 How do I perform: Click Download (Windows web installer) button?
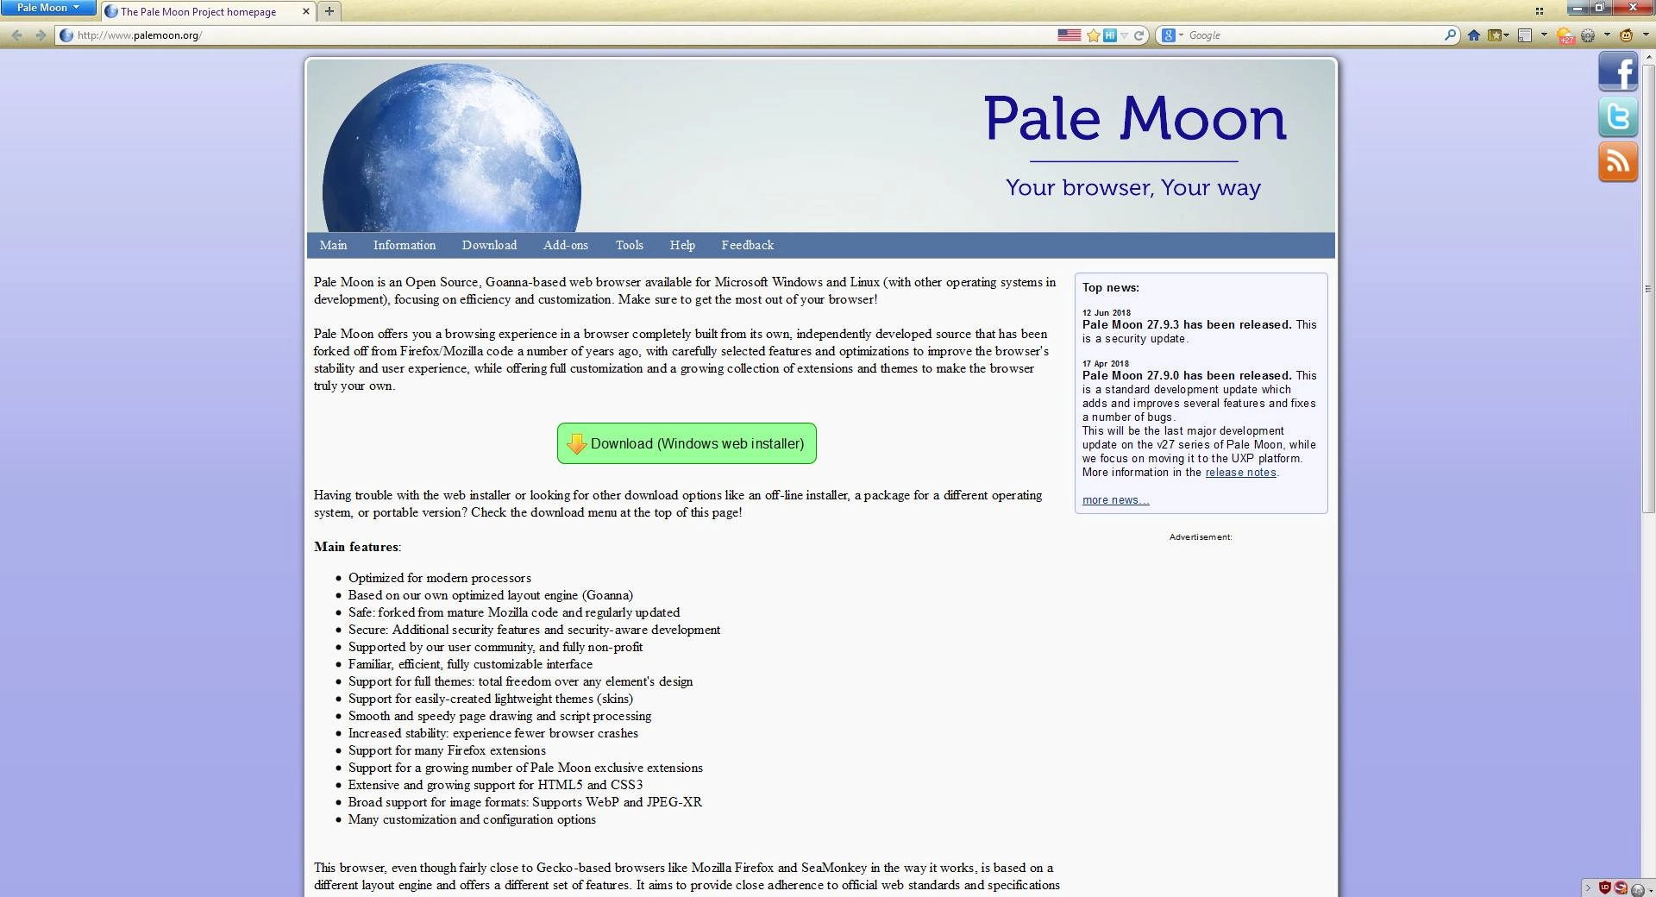(x=687, y=443)
